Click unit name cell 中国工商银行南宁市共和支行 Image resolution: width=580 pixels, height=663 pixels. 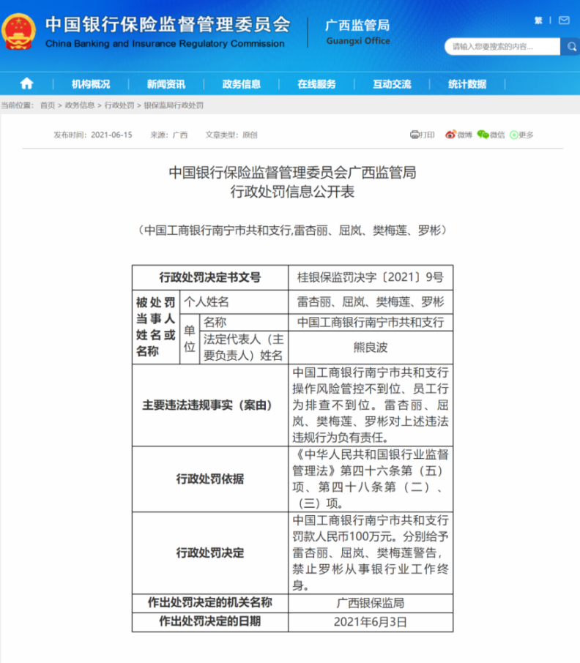coord(370,322)
